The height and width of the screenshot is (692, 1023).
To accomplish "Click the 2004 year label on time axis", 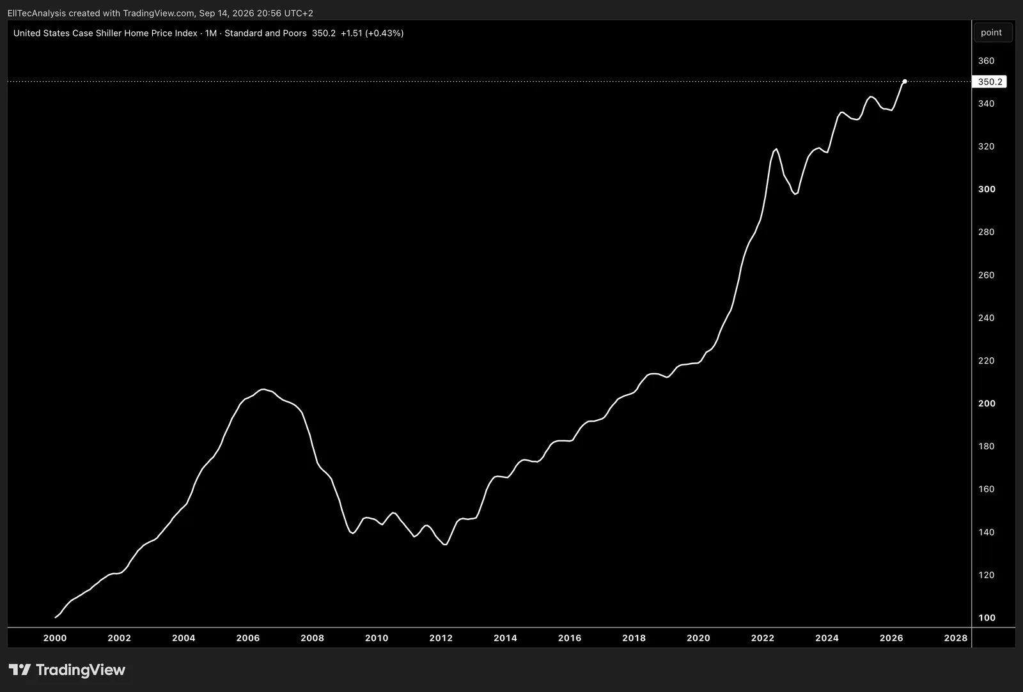I will point(184,638).
